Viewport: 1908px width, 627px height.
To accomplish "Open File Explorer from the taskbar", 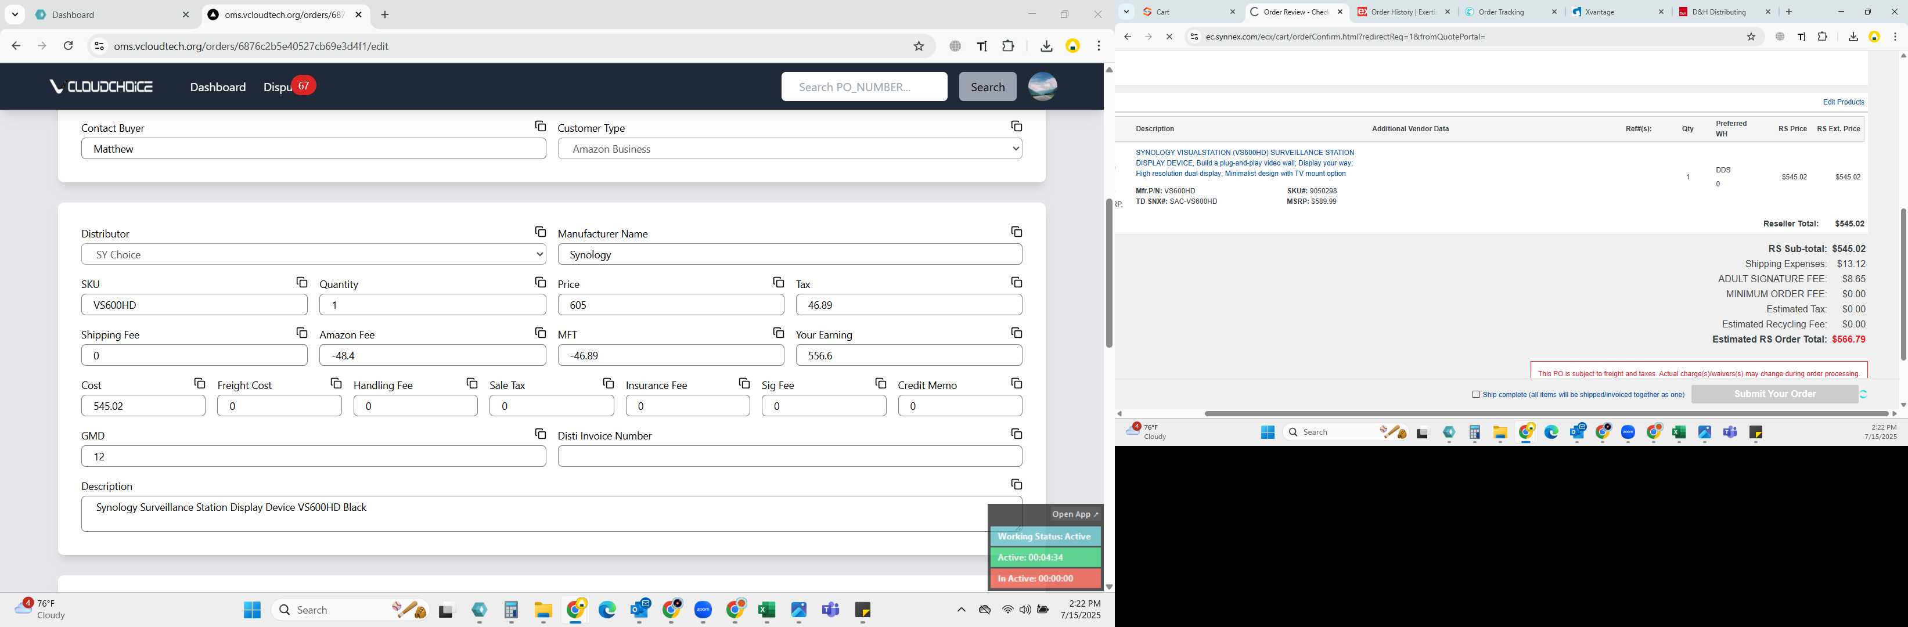I will point(543,610).
